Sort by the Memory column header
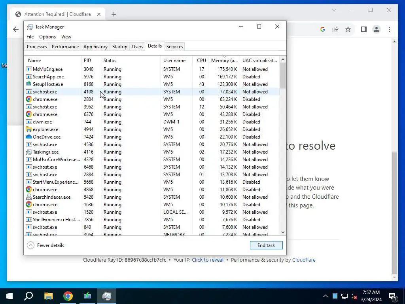 tap(224, 60)
